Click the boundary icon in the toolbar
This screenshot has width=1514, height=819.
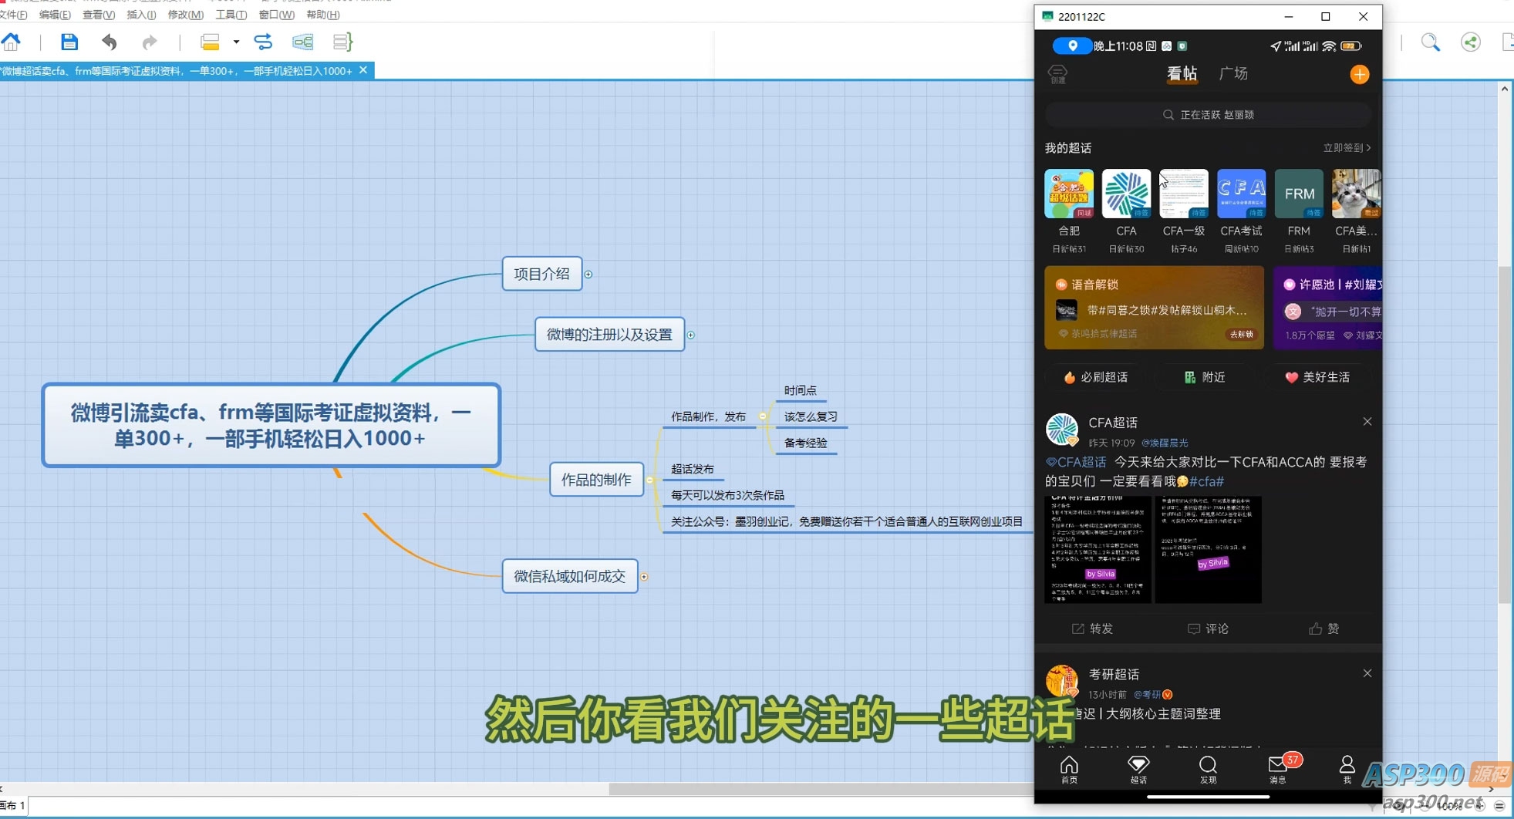click(x=303, y=42)
